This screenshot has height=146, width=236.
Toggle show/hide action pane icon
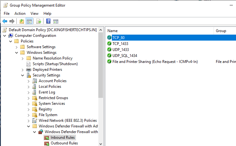click(56, 21)
